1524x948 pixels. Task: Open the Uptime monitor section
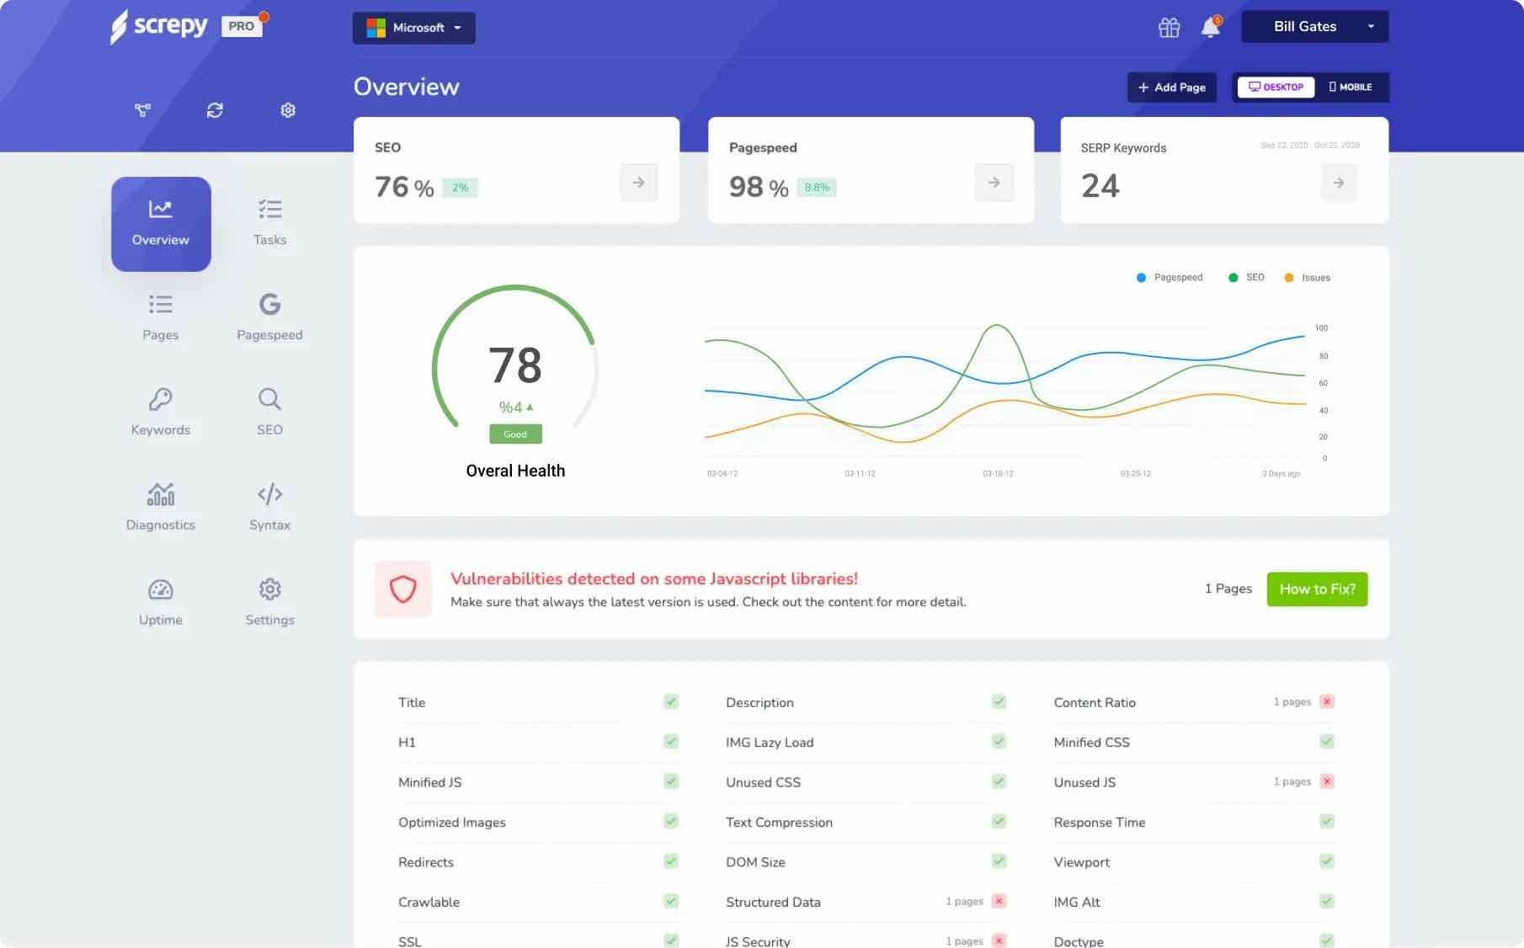click(x=160, y=599)
